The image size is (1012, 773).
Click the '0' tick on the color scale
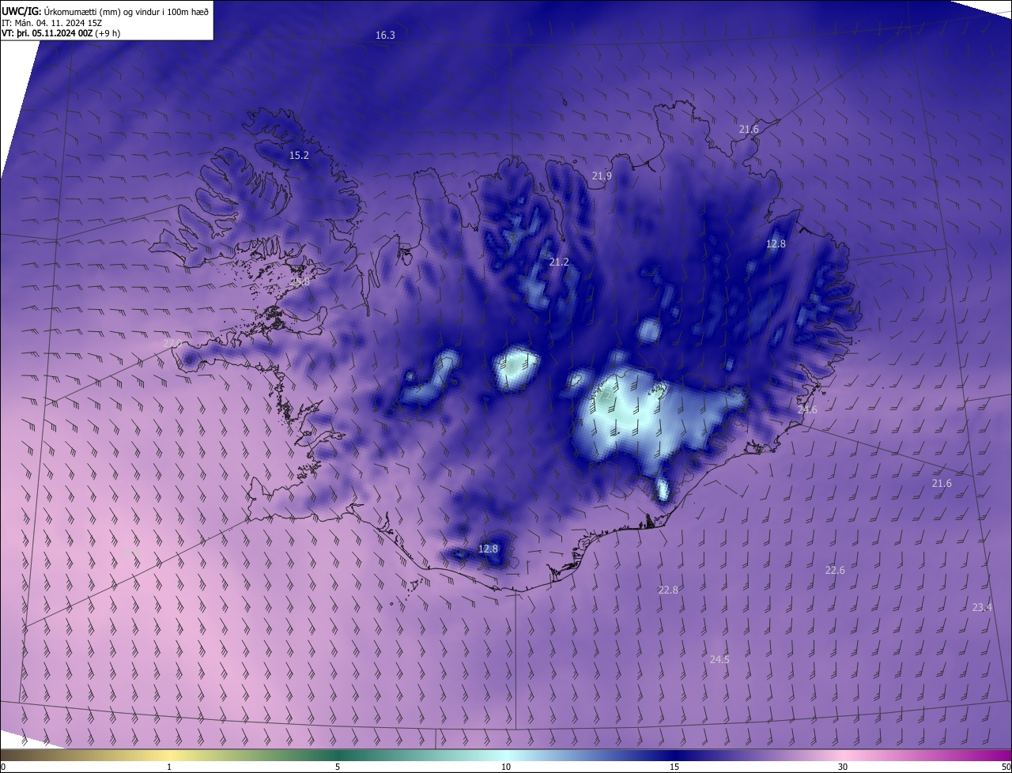point(3,767)
